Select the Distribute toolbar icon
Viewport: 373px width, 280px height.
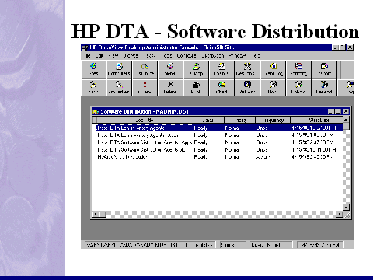[x=145, y=69]
